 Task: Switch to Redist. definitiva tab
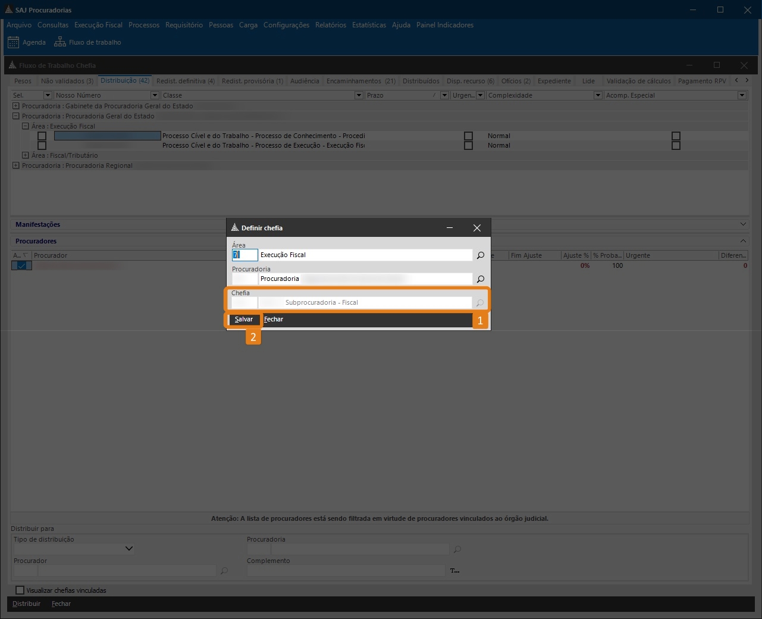click(x=186, y=81)
